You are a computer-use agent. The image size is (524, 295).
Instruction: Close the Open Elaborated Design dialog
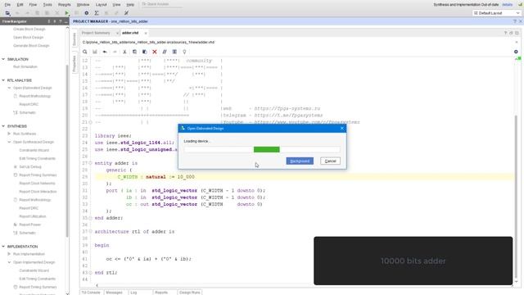click(x=342, y=129)
